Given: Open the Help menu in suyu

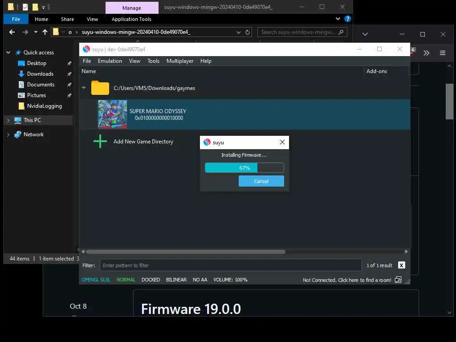Looking at the screenshot, I should click(206, 61).
